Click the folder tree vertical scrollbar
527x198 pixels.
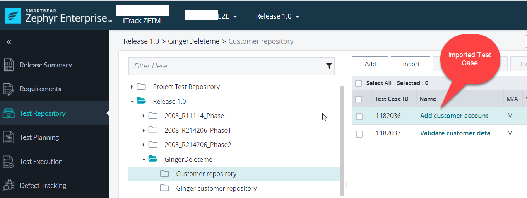point(342,139)
